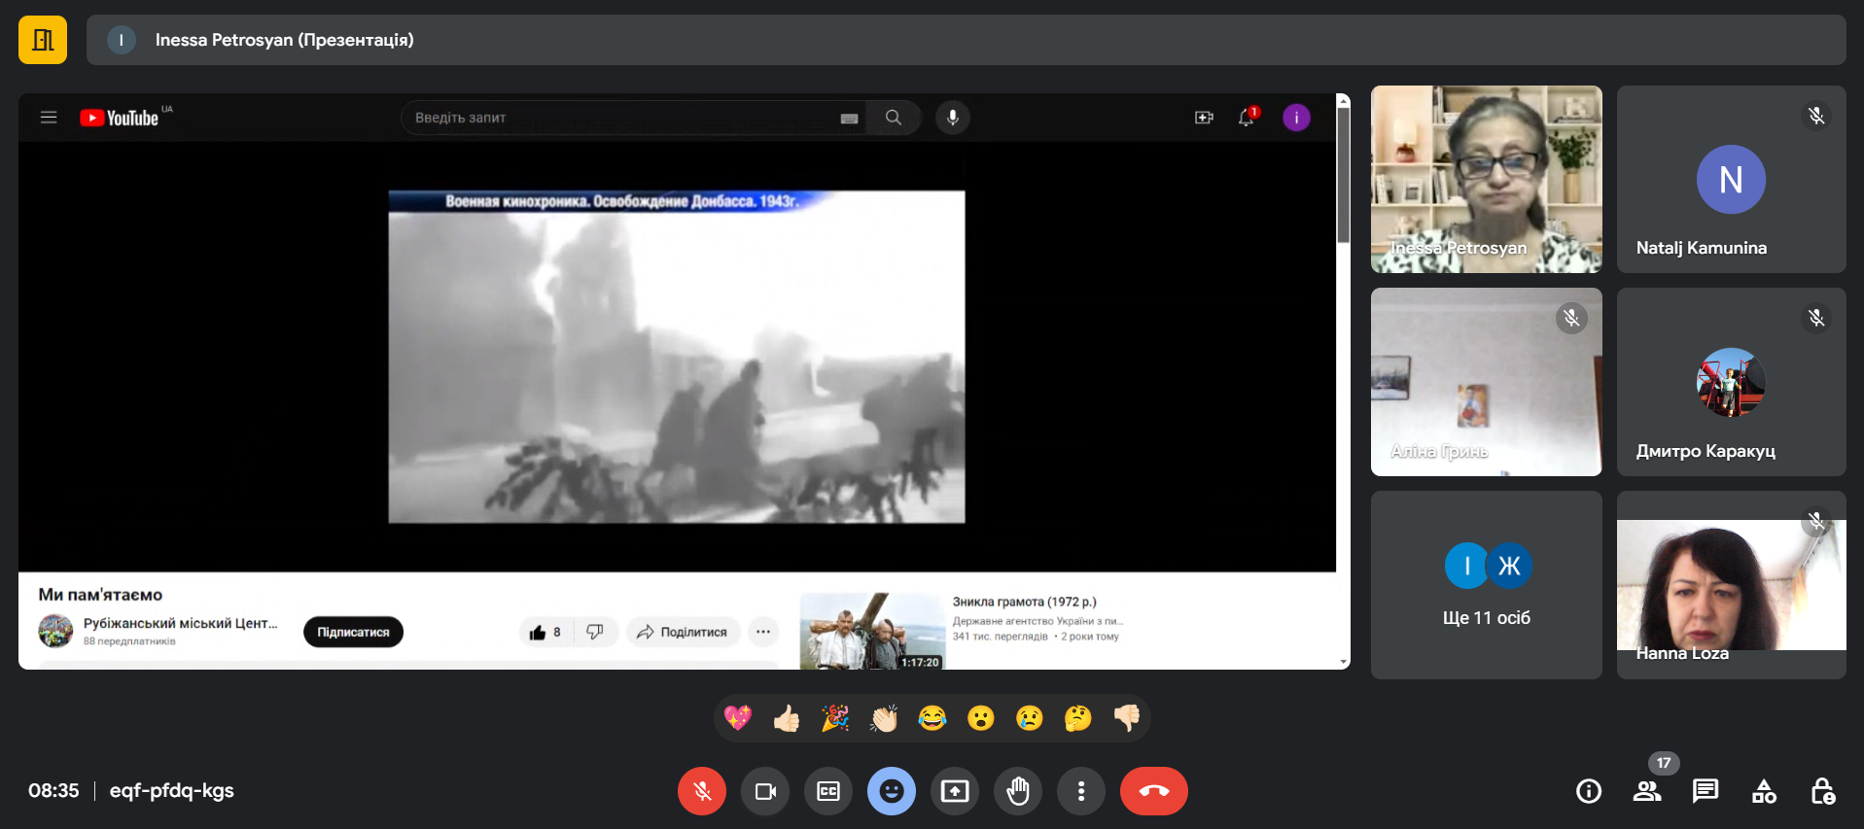Leave the call
Viewport: 1864px width, 829px height.
1153,791
